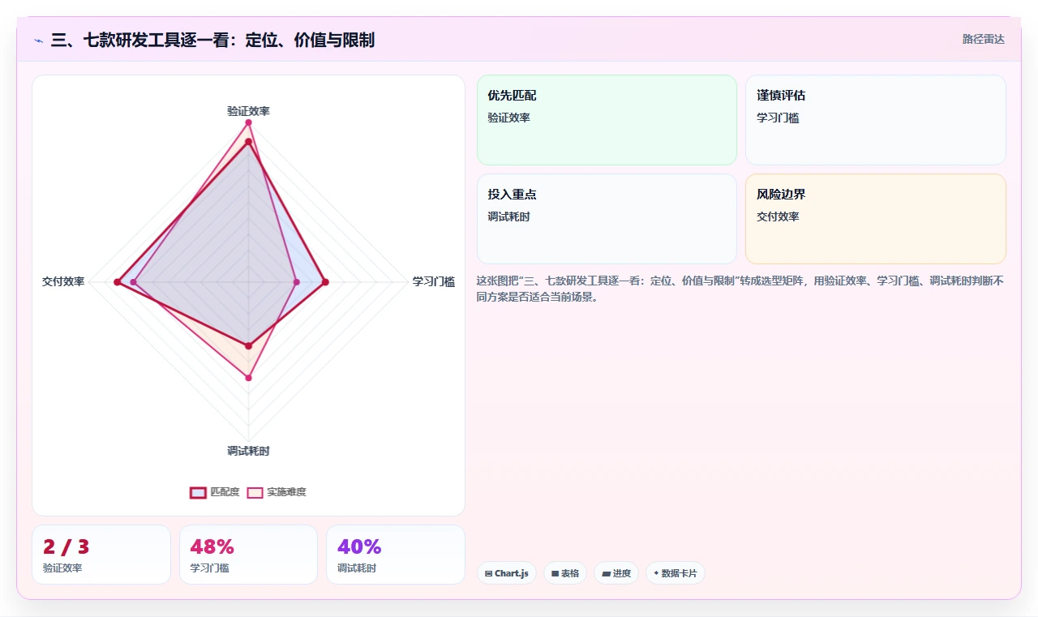Image resolution: width=1038 pixels, height=617 pixels.
Task: Click the 交付效率 axis label on radar chart
Action: tap(63, 282)
